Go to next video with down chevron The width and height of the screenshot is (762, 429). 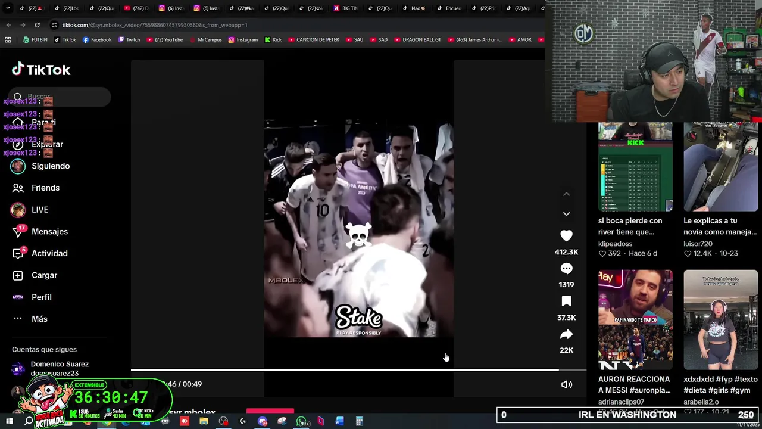(x=566, y=213)
